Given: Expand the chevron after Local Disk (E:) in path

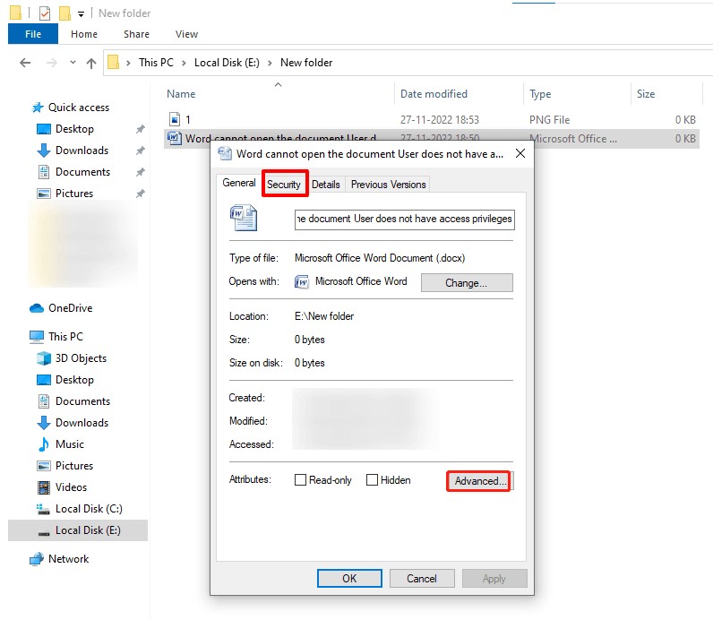Looking at the screenshot, I should (270, 63).
